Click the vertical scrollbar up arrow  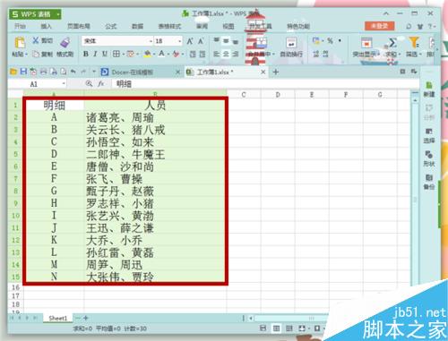(415, 100)
